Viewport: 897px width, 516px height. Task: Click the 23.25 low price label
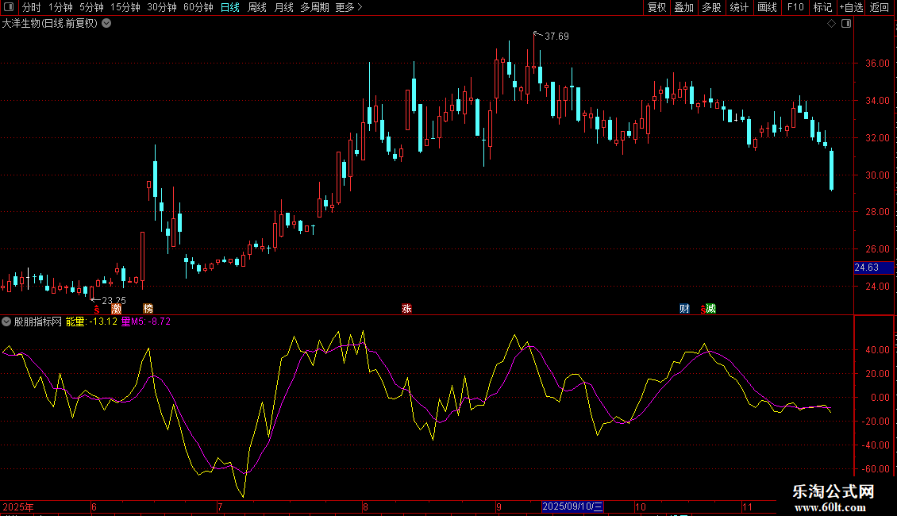[x=114, y=300]
